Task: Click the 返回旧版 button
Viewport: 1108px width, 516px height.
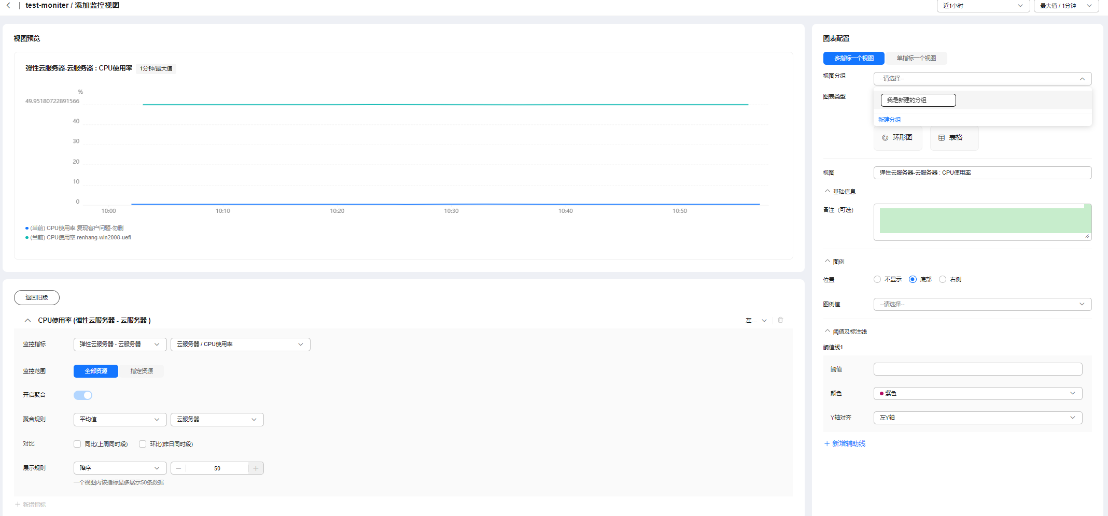Action: (37, 297)
